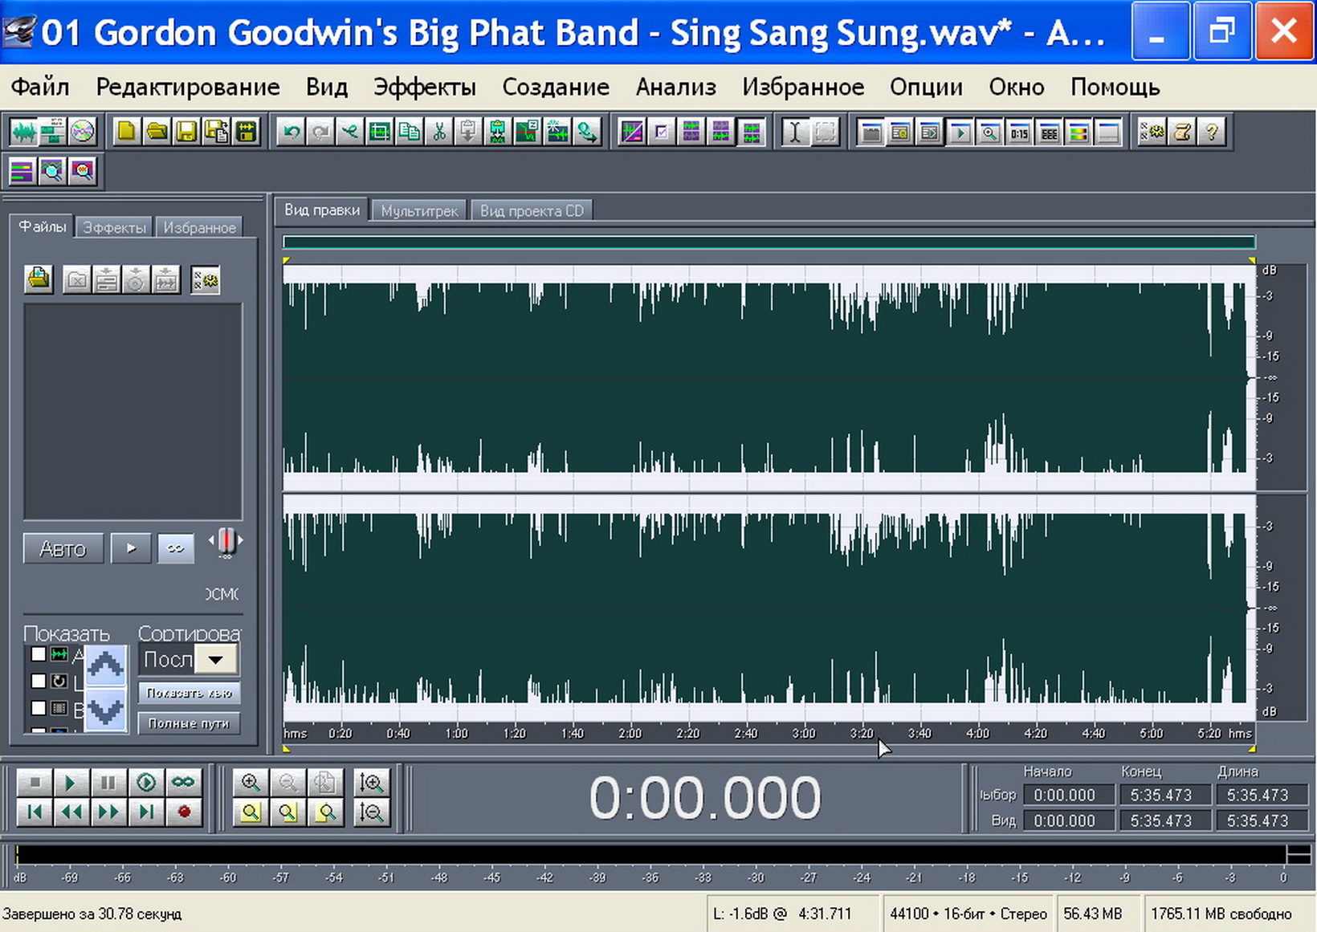This screenshot has height=932, width=1317.
Task: Open the Эффекты tab in left panel
Action: [115, 228]
